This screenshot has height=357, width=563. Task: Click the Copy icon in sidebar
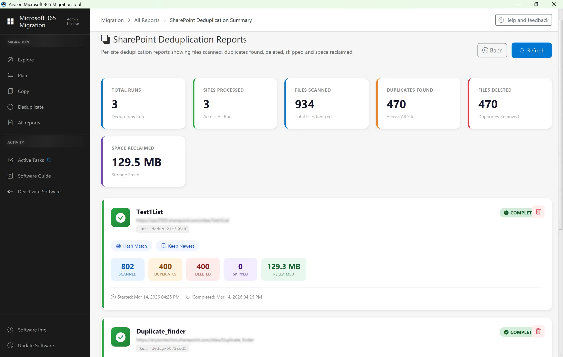click(x=10, y=91)
